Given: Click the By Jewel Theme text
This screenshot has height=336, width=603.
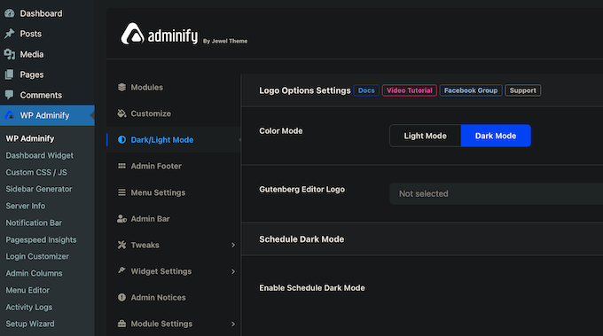Looking at the screenshot, I should (225, 41).
